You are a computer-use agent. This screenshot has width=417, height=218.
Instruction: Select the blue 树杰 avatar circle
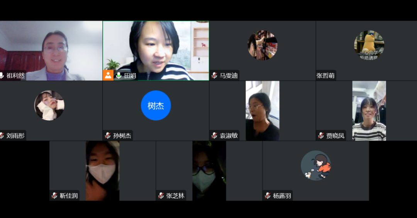pyautogui.click(x=156, y=106)
